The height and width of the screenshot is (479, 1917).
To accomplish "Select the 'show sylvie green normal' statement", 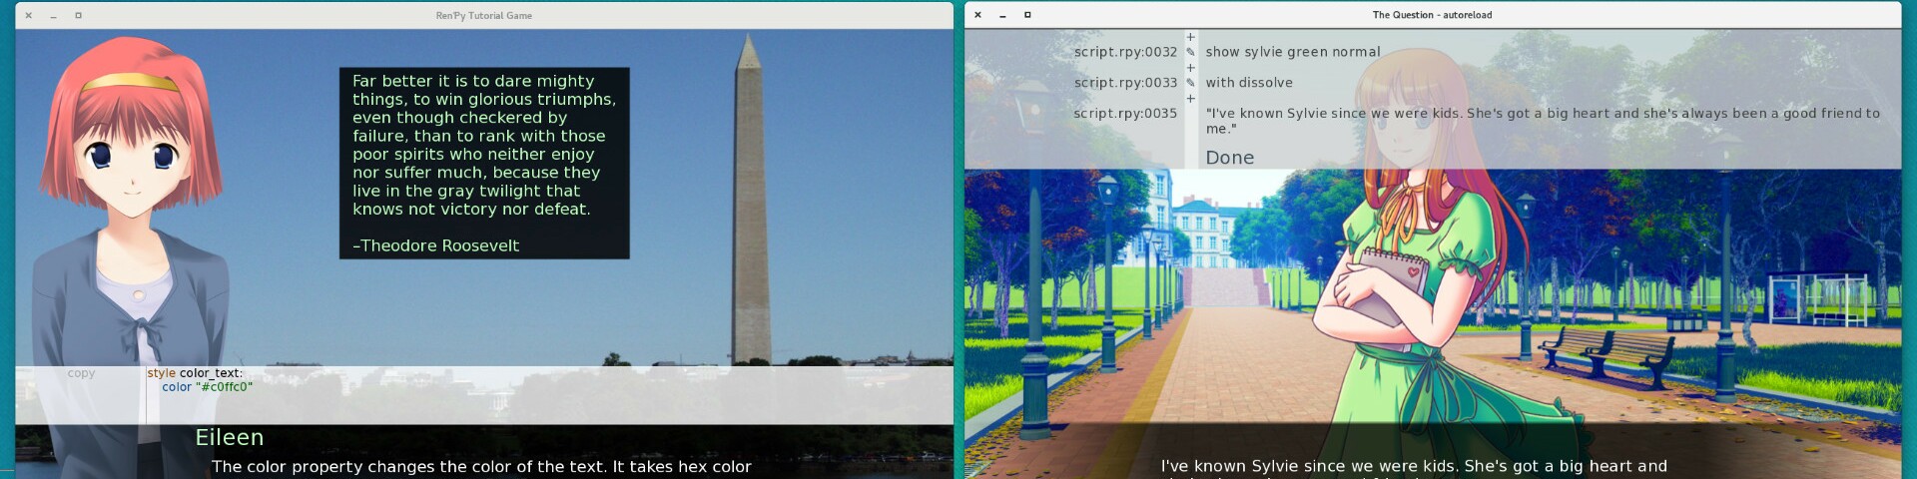I will [1293, 52].
